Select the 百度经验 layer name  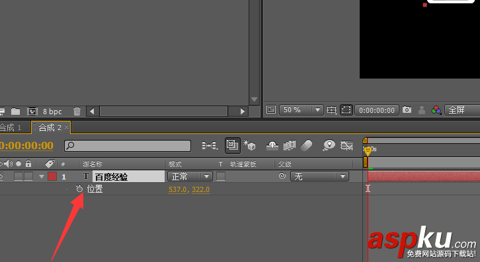click(x=128, y=177)
